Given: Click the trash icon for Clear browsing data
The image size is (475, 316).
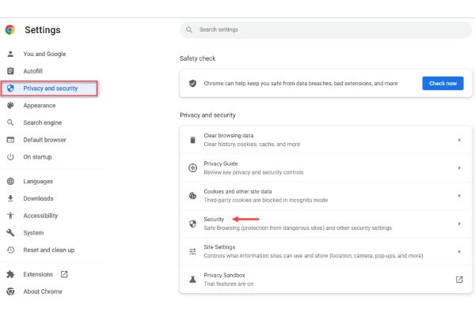Looking at the screenshot, I should [192, 140].
